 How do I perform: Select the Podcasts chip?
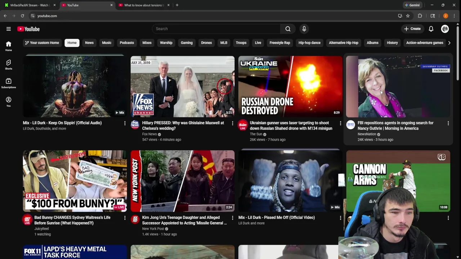point(127,43)
